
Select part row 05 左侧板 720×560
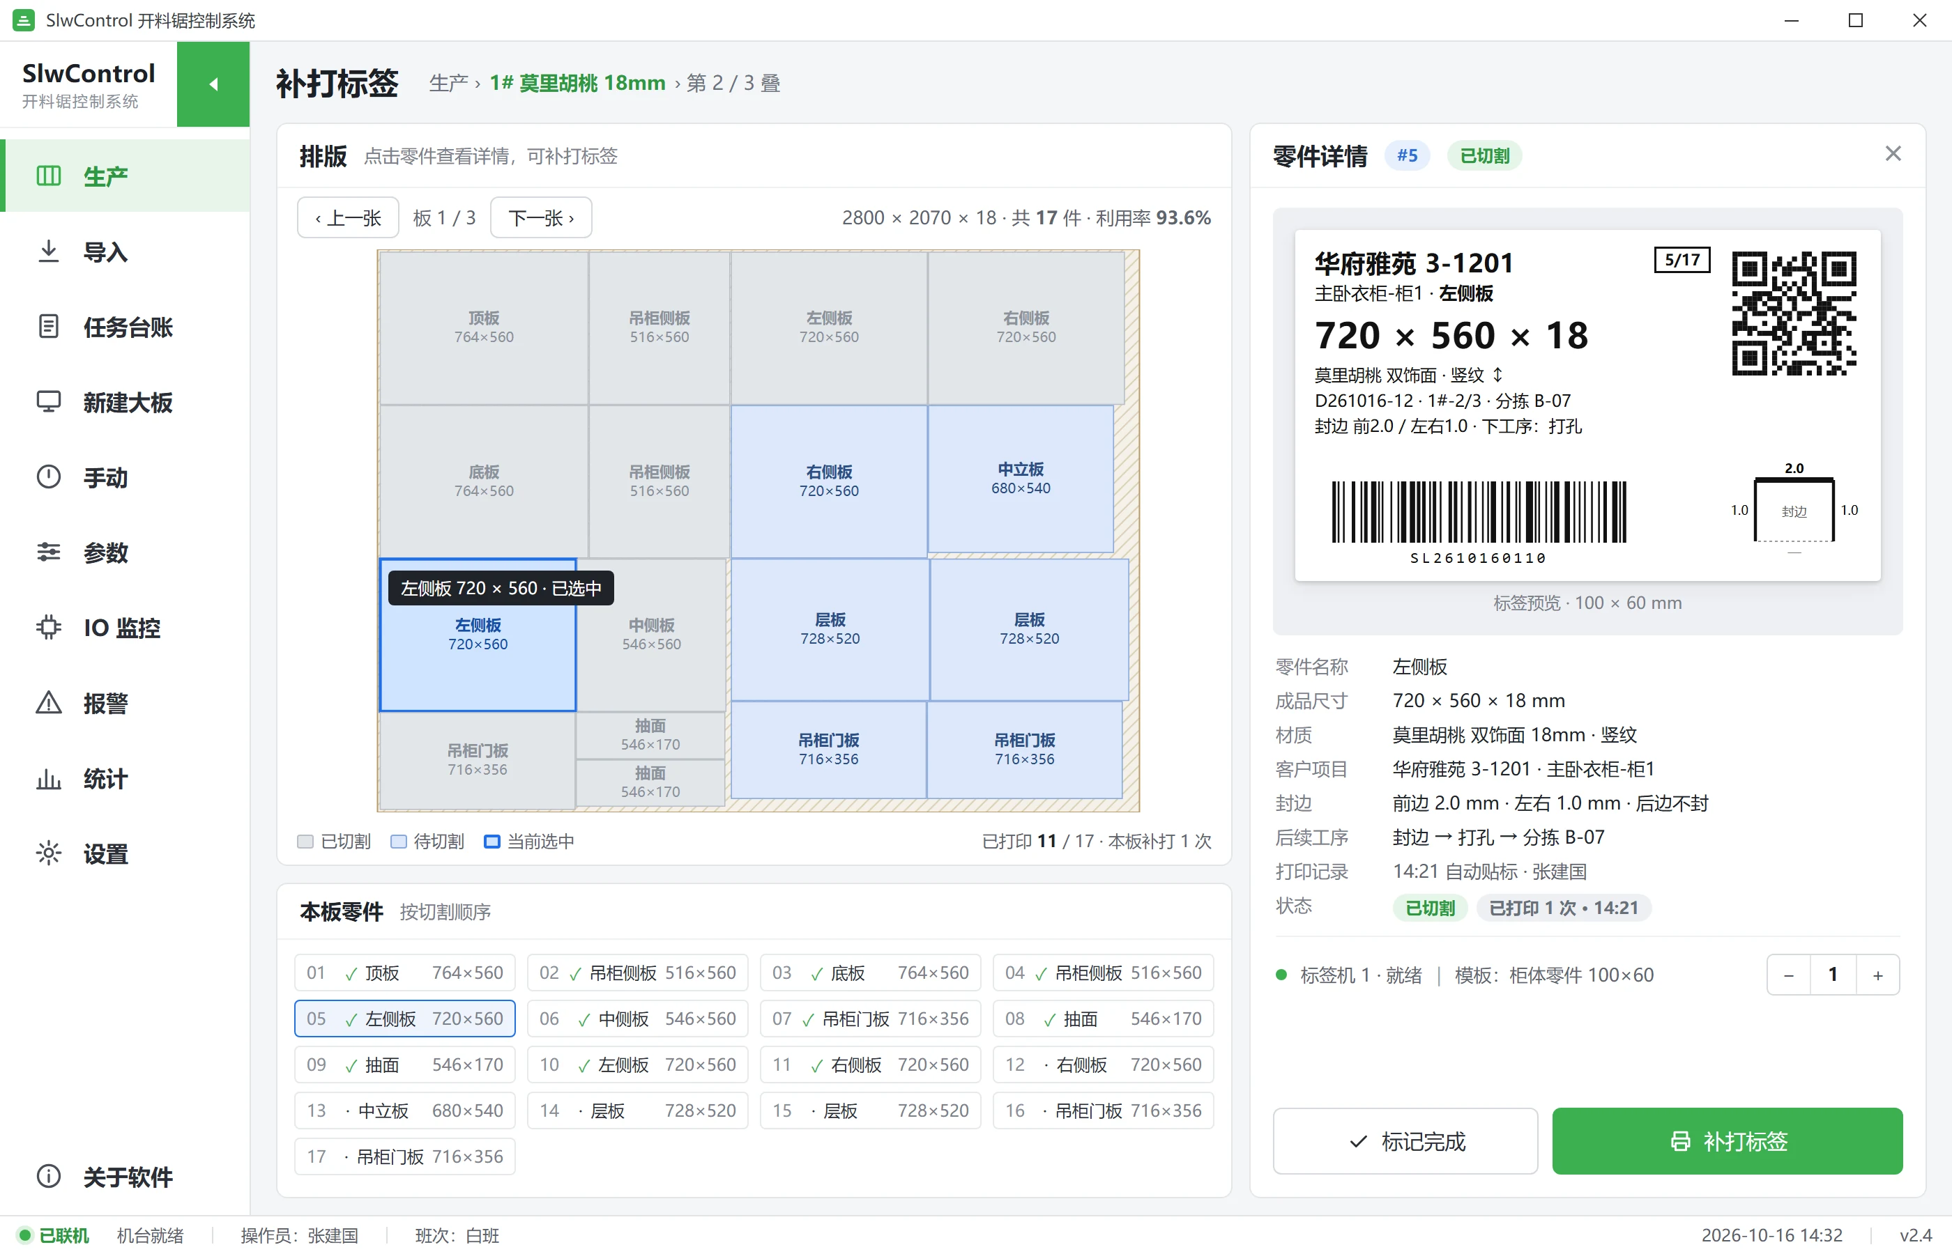(x=404, y=1018)
